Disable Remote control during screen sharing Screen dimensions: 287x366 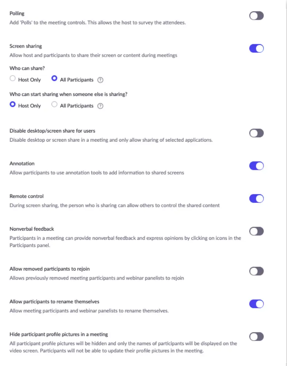point(256,198)
